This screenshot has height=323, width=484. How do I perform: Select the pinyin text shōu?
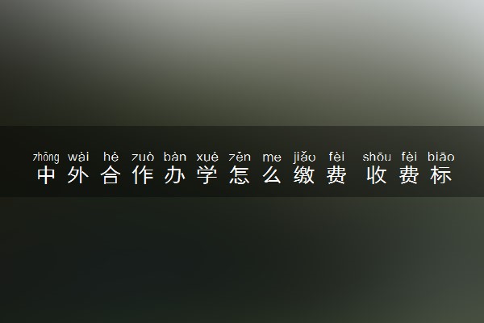377,157
